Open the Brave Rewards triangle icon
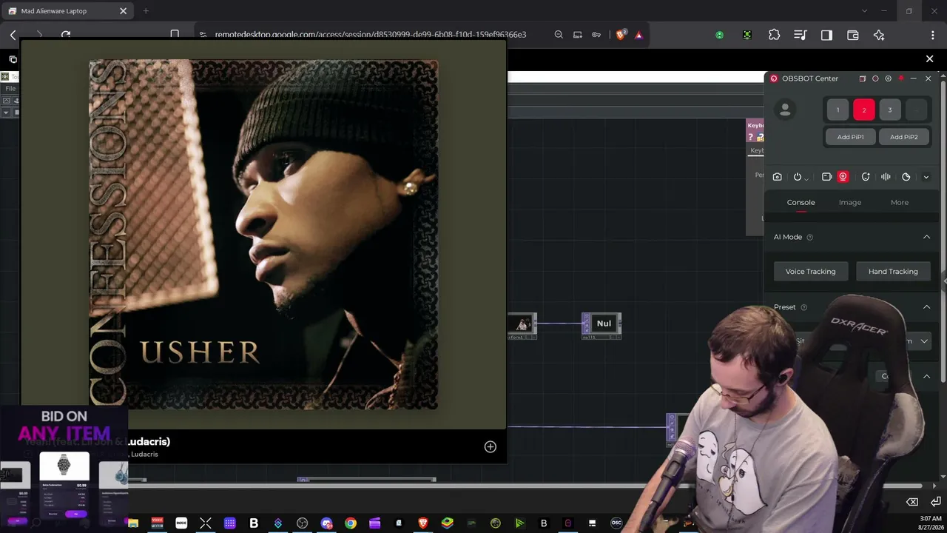The height and width of the screenshot is (533, 947). click(638, 35)
